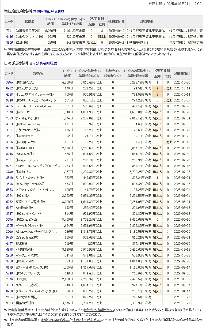Image resolution: width=206 pixels, height=328 pixels.
Task: Open 危険ライン超過カウント link in bottom note
Action: click(x=99, y=310)
